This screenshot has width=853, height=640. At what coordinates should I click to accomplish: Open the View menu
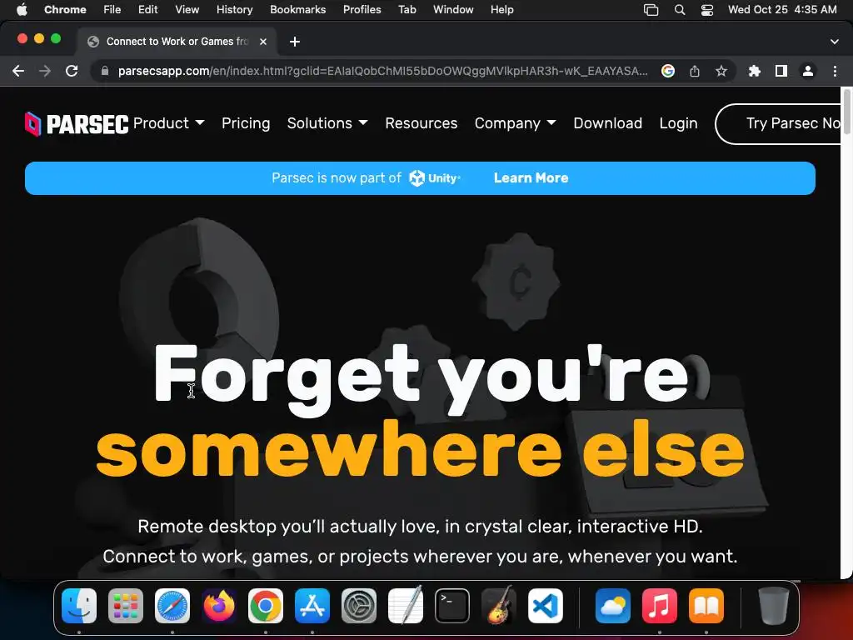[x=187, y=9]
